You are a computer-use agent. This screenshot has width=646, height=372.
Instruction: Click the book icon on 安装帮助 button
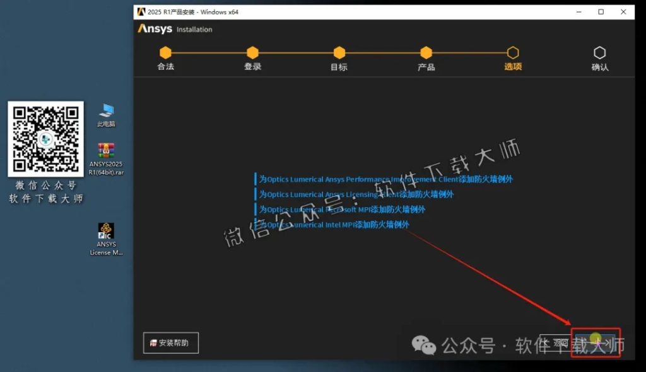(x=153, y=342)
